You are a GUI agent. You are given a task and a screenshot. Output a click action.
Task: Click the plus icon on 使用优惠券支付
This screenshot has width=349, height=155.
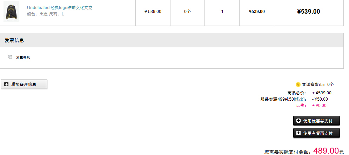click(x=298, y=121)
